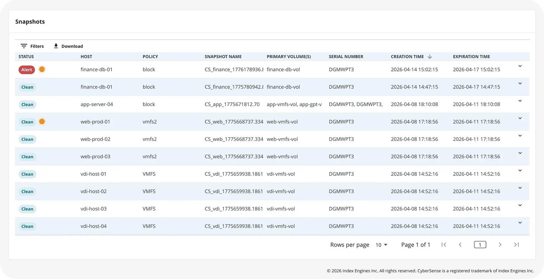This screenshot has width=544, height=279.
Task: Select the web-prod-03 host cell
Action: point(95,156)
